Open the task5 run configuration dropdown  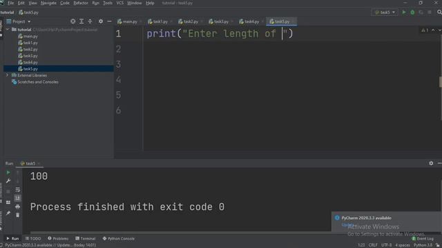coord(385,12)
